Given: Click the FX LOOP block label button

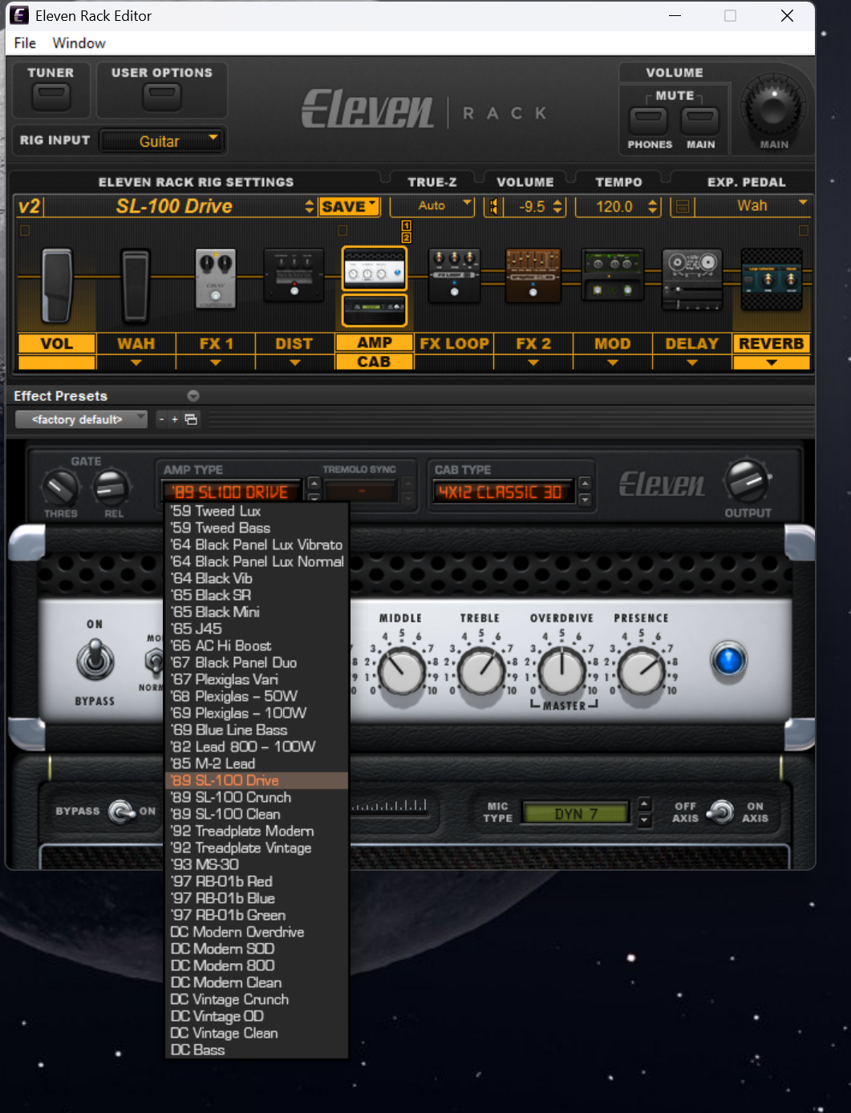Looking at the screenshot, I should (454, 344).
